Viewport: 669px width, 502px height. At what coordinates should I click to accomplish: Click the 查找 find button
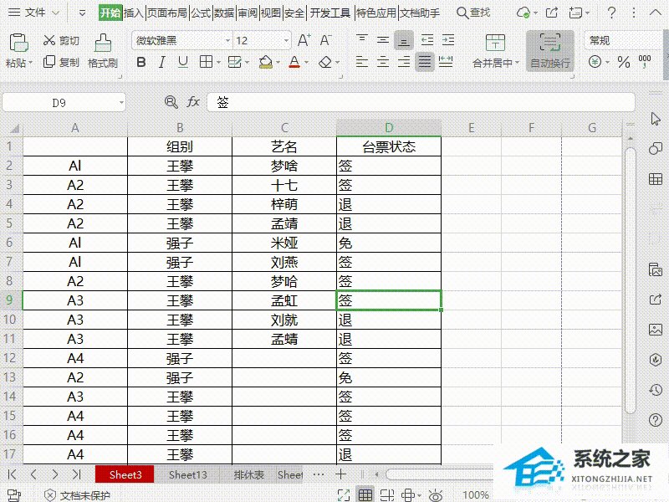[472, 13]
